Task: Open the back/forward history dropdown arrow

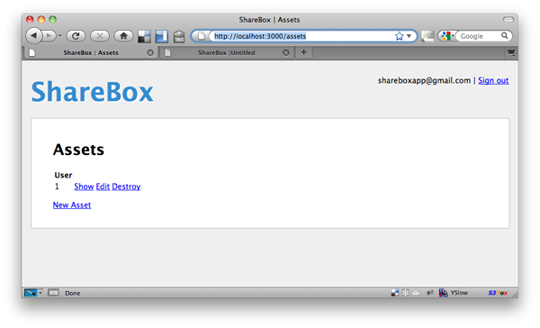Action: click(x=60, y=35)
